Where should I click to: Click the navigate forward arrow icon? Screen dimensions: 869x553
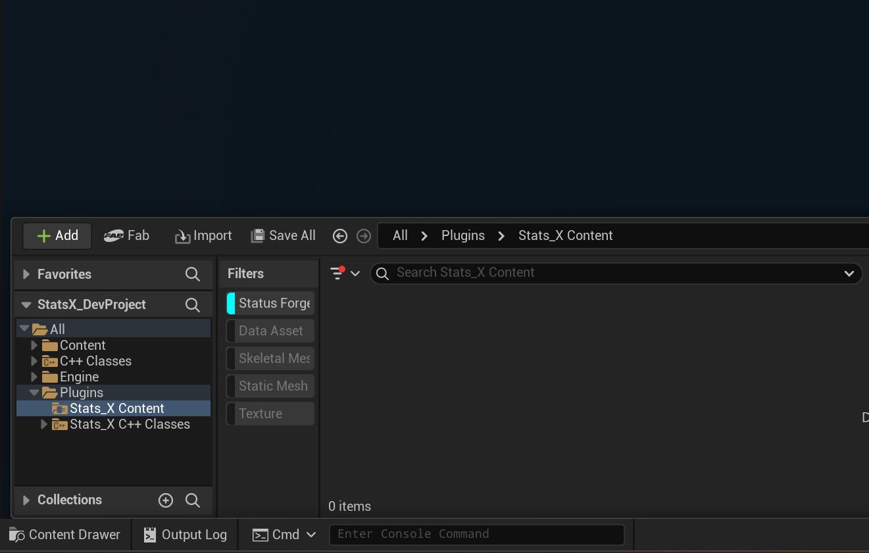364,236
